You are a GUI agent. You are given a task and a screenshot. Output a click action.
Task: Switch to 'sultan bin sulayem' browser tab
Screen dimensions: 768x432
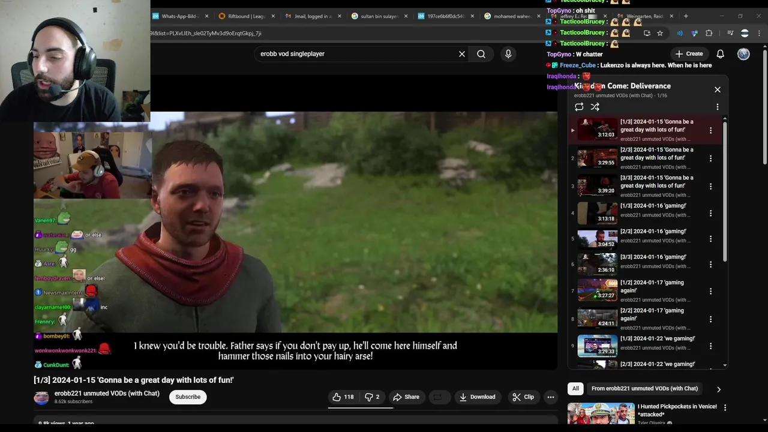click(378, 16)
